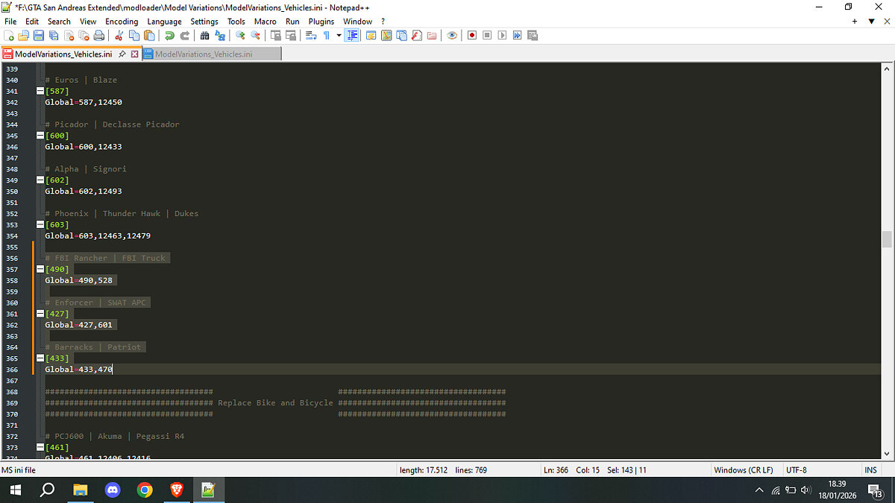
Task: Open the Encoding menu
Action: [121, 22]
